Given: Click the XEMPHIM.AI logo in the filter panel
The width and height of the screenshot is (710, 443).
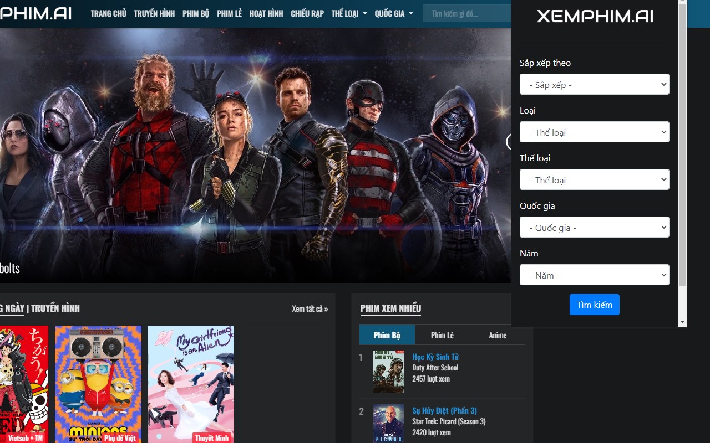Looking at the screenshot, I should click(595, 16).
